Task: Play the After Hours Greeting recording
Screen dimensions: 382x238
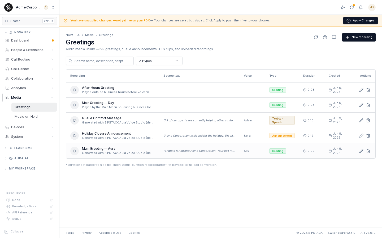Action: [x=75, y=90]
